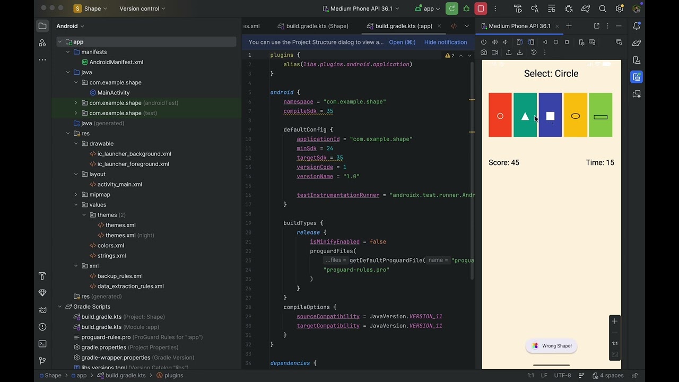Expand com.example.shape (androidTest) package
Viewport: 679px width, 382px height.
[x=76, y=103]
